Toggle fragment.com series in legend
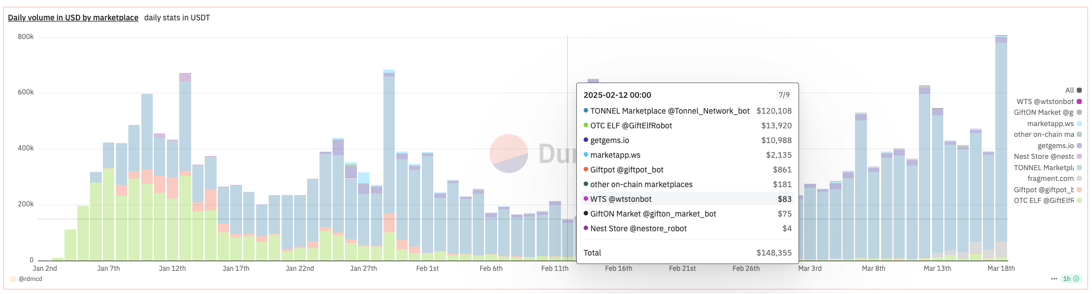This screenshot has height=294, width=1092. coord(1050,179)
